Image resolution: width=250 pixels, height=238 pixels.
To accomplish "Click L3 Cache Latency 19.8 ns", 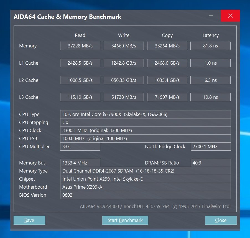I will 210,97.
